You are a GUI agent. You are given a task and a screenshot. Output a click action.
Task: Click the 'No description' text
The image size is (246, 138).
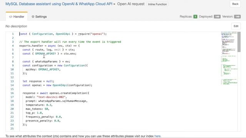pos(16,26)
